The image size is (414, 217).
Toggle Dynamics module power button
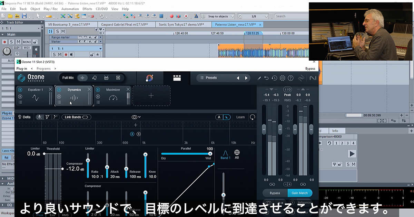[x=59, y=90]
